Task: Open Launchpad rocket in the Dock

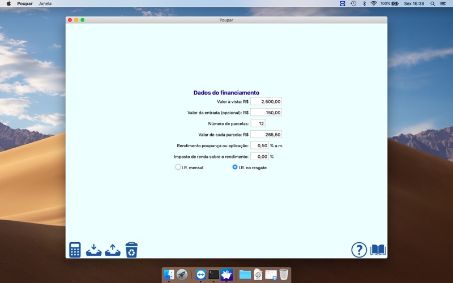Action: pyautogui.click(x=182, y=275)
